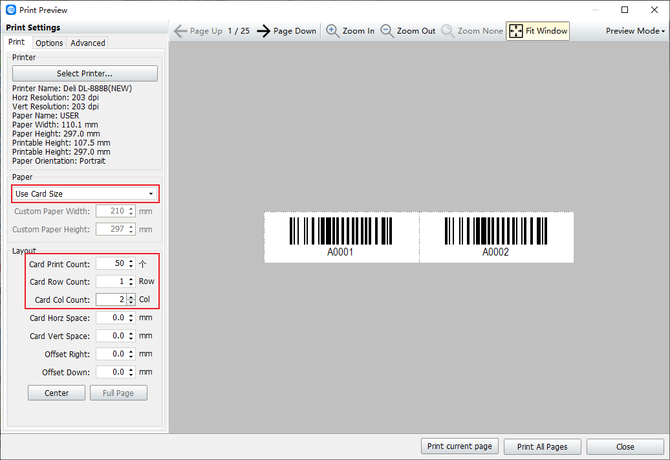Select the A0002 barcode label preview

pyautogui.click(x=497, y=237)
